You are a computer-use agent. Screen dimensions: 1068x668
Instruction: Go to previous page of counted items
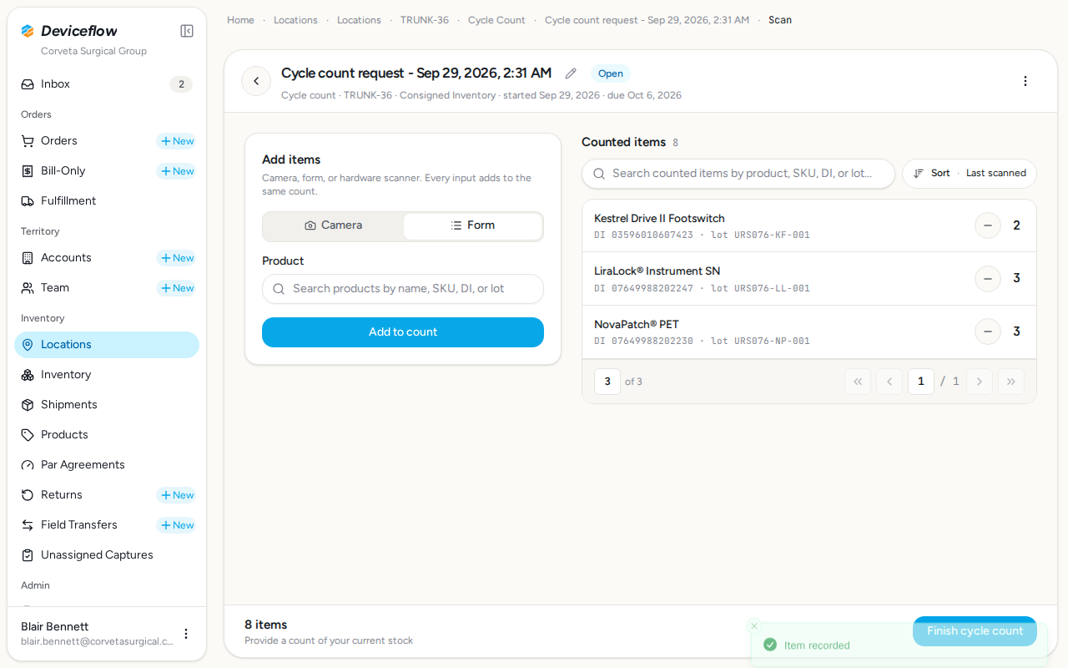(889, 382)
